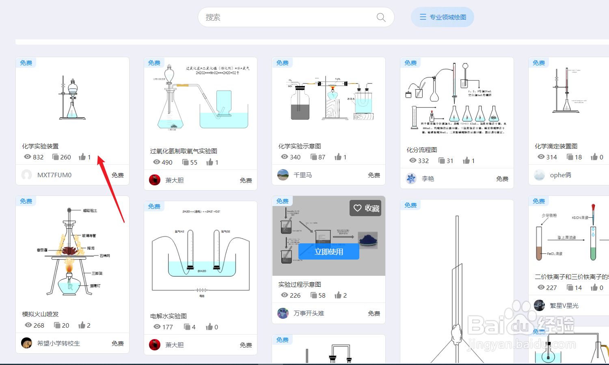This screenshot has width=609, height=365.
Task: Click the 搜索 search input field
Action: (284, 17)
